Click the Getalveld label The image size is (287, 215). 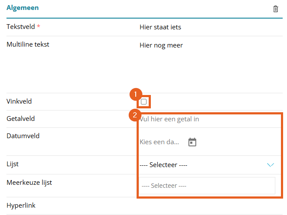pyautogui.click(x=21, y=119)
